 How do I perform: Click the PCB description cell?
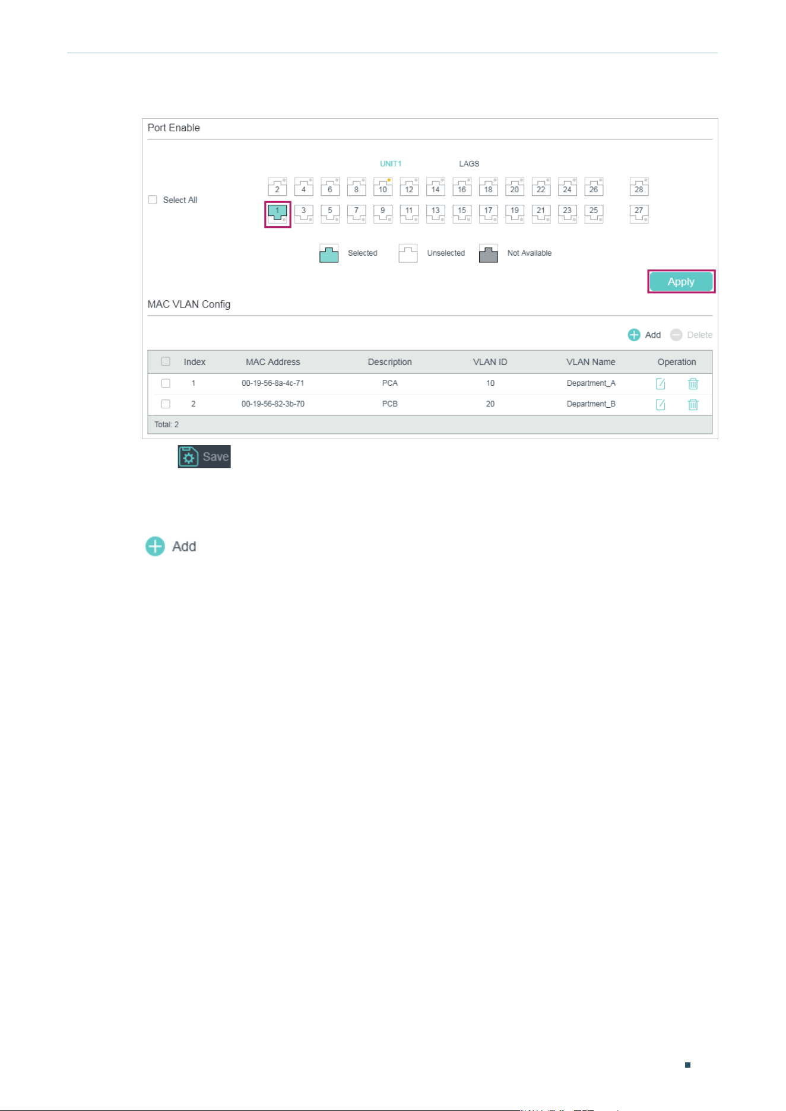390,404
